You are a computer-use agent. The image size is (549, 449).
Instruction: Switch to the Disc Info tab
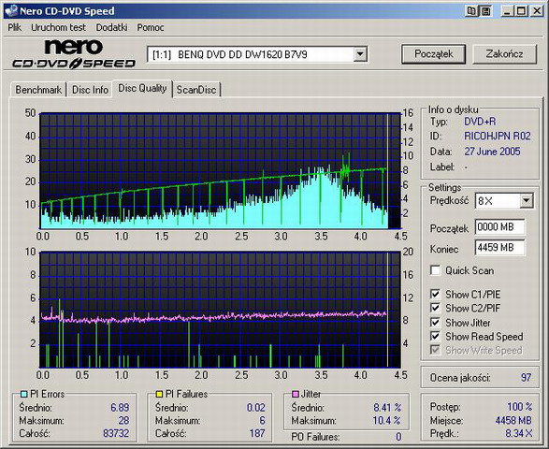coord(90,90)
